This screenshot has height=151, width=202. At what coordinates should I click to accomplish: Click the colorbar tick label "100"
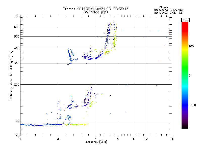point(191,46)
